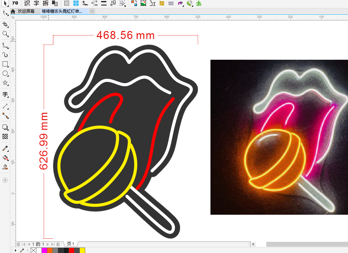
Task: Click the 拆 split toolbar button
Action: point(46,3)
